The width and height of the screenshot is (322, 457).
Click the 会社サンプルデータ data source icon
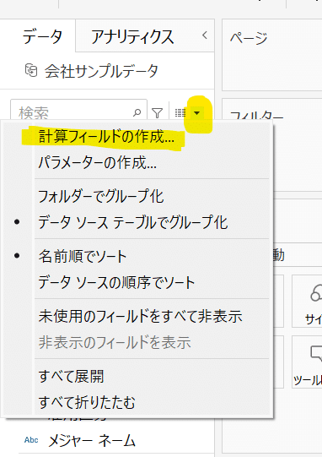[31, 70]
